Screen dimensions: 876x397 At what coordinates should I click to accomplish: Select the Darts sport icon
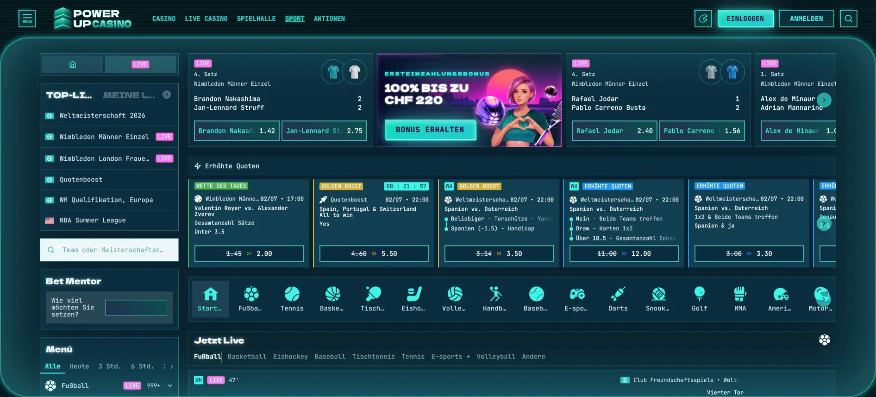618,299
